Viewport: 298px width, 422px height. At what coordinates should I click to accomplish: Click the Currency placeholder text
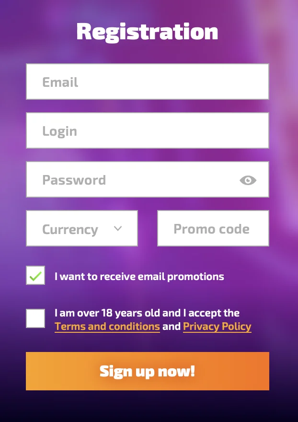coord(70,230)
